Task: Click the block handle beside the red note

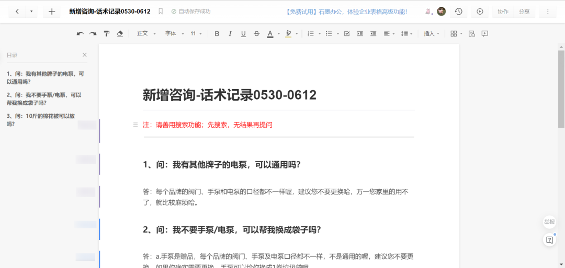Action: (135, 125)
